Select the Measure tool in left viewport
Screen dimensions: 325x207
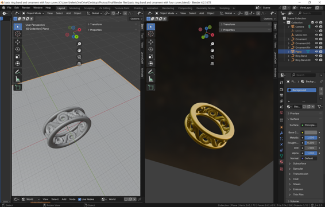(18, 79)
